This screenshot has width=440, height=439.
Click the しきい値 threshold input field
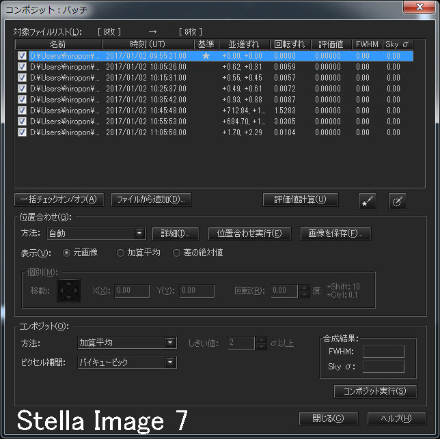241,343
